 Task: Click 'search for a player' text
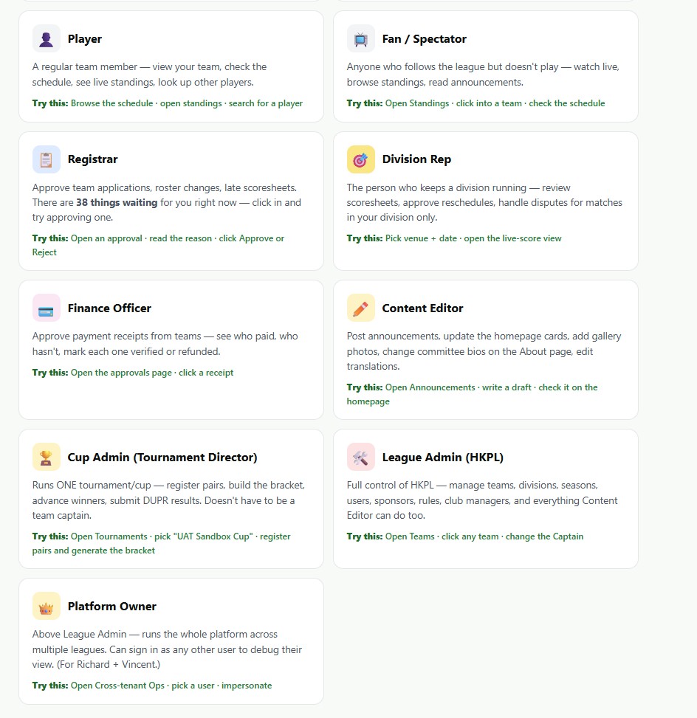[x=266, y=103]
